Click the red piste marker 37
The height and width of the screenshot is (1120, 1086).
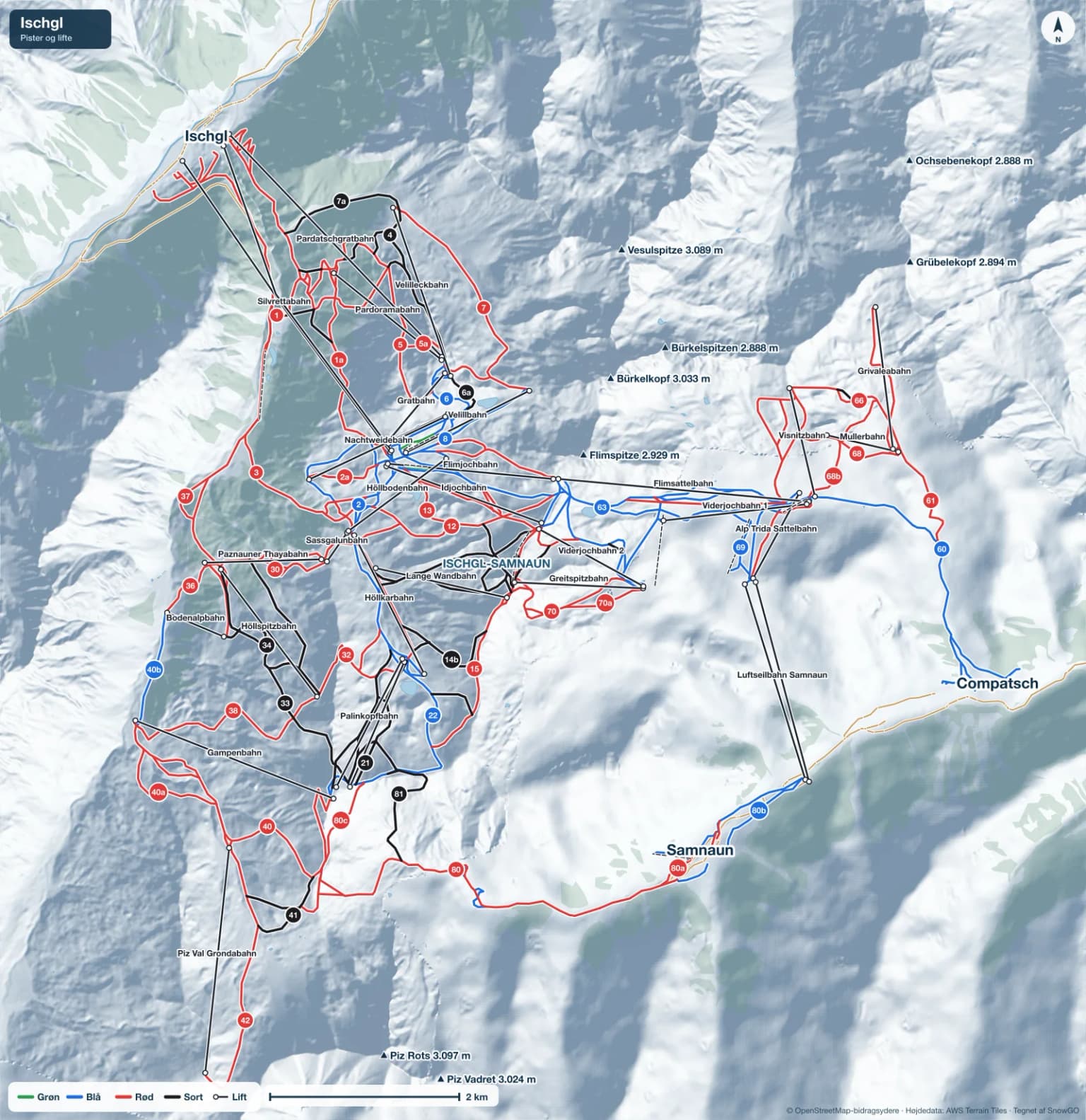click(x=186, y=496)
